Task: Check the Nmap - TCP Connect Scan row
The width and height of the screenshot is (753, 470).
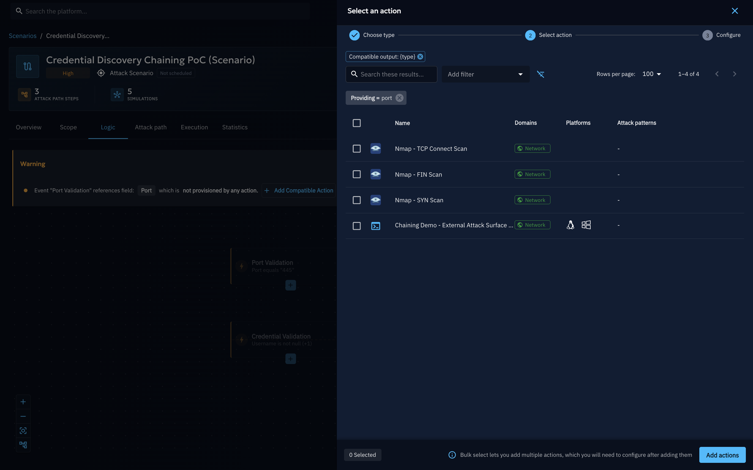Action: click(x=357, y=149)
